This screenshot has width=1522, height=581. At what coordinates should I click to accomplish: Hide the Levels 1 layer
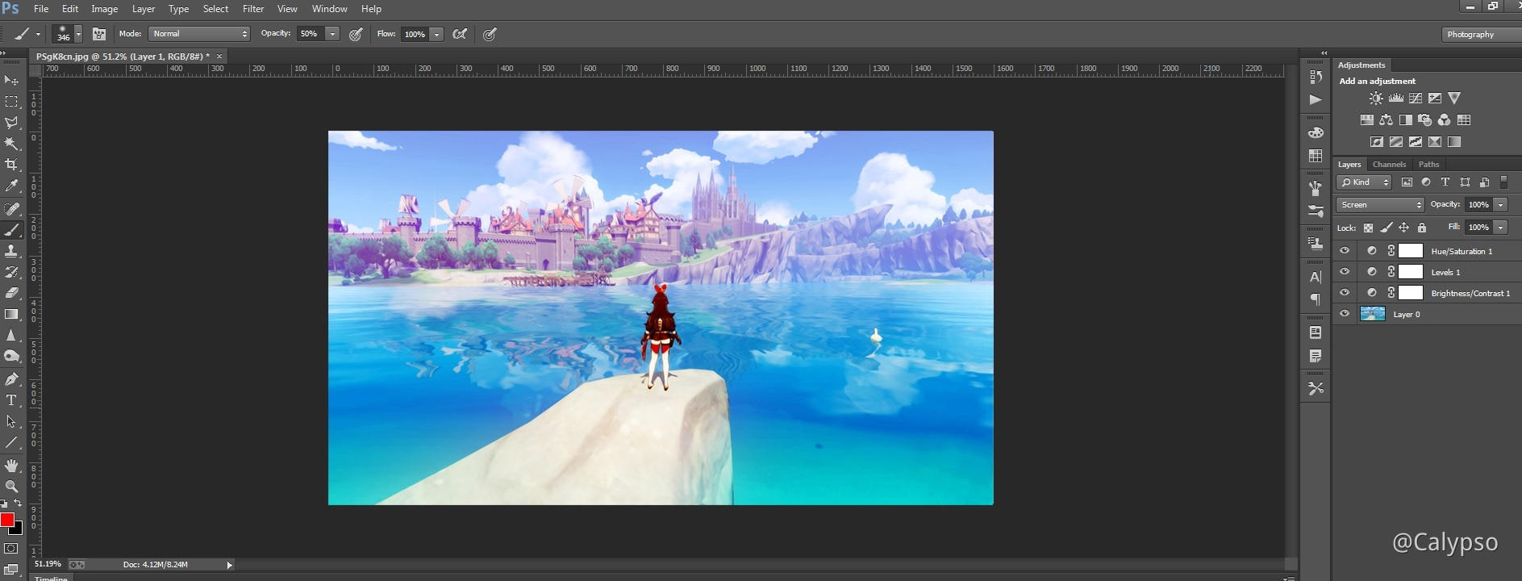point(1345,272)
